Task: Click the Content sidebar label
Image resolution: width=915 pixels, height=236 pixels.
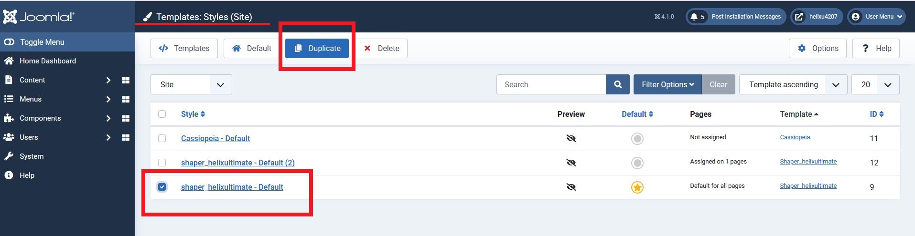Action: click(32, 80)
